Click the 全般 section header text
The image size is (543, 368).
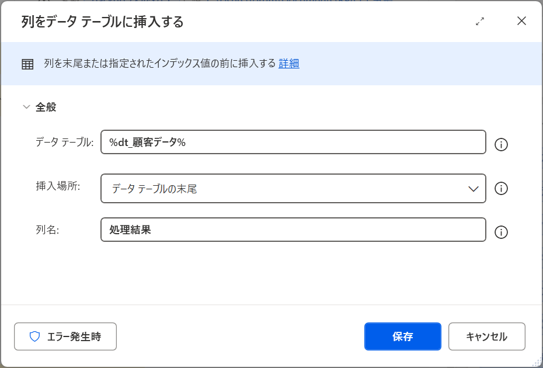click(46, 107)
